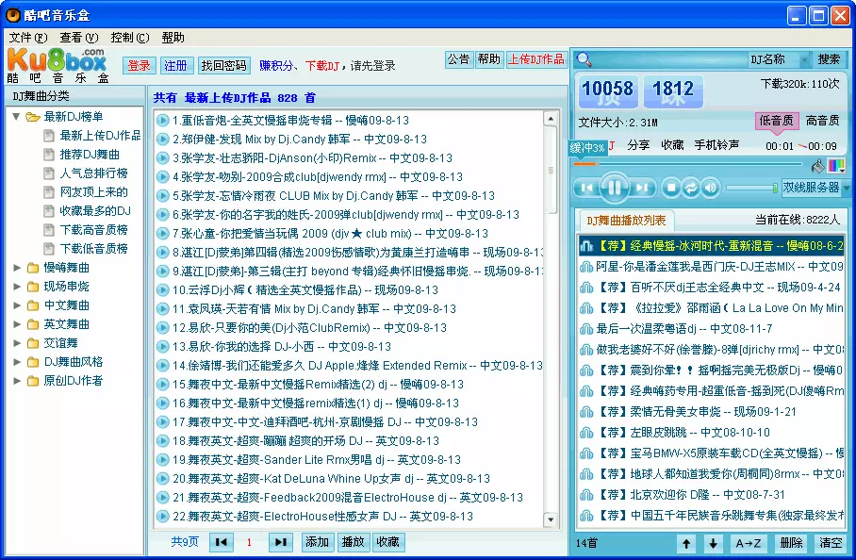Screen dimensions: 856x560
Task: Click the 搜索 search button
Action: click(828, 59)
